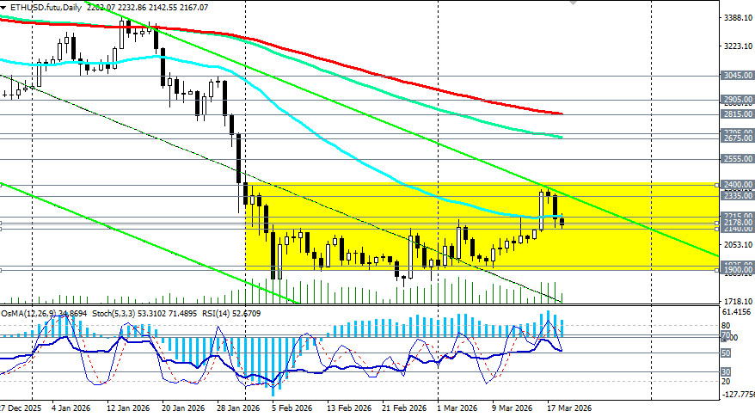Click the ETHUSD.futu,Daily chart title
This screenshot has height=417, width=755.
46,8
